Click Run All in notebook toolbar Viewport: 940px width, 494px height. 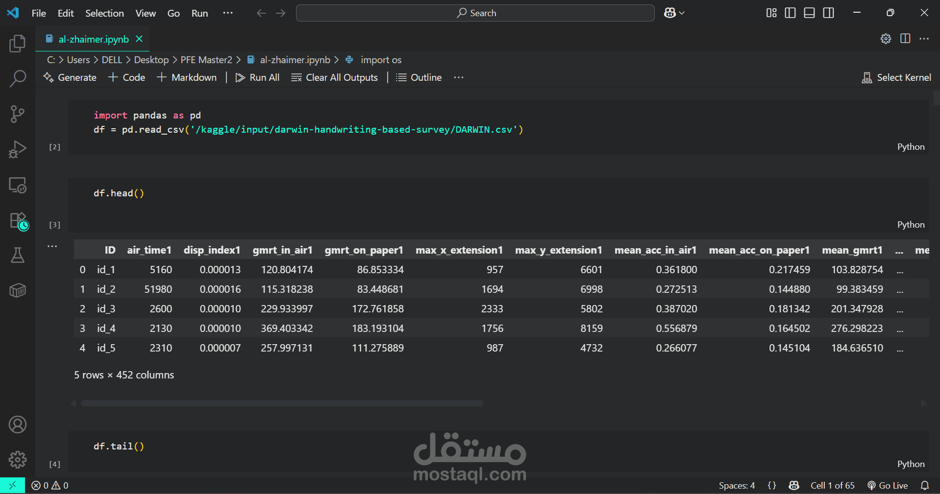point(257,77)
